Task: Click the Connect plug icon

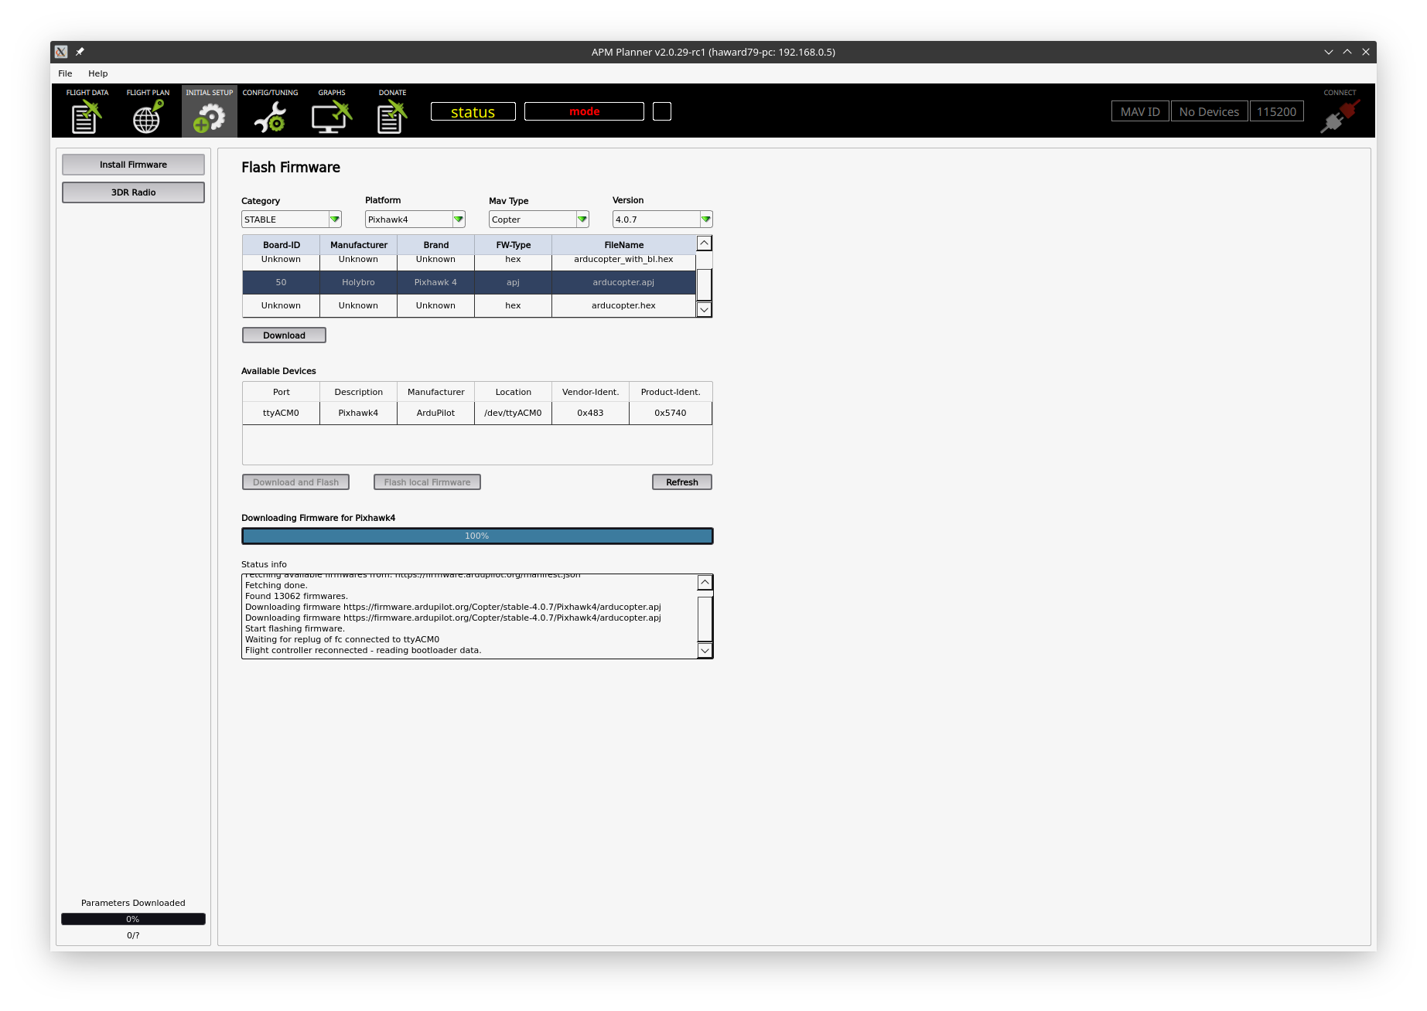Action: (x=1340, y=114)
